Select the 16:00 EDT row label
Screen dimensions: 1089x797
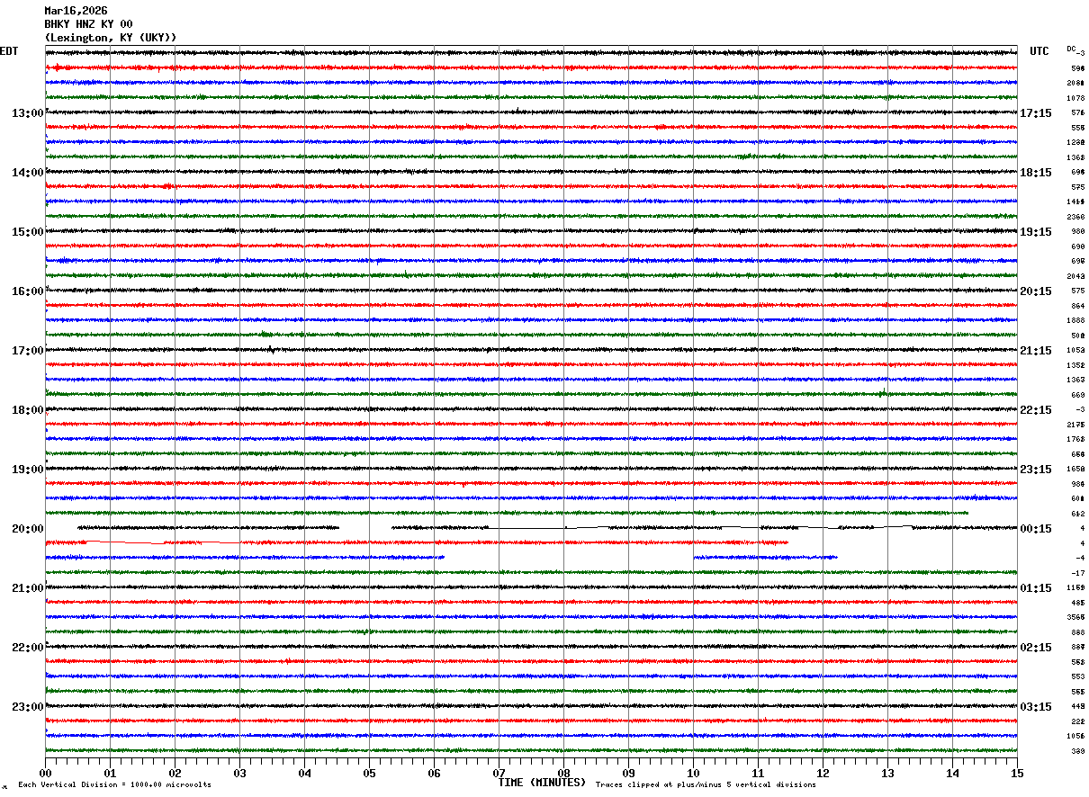(x=28, y=291)
